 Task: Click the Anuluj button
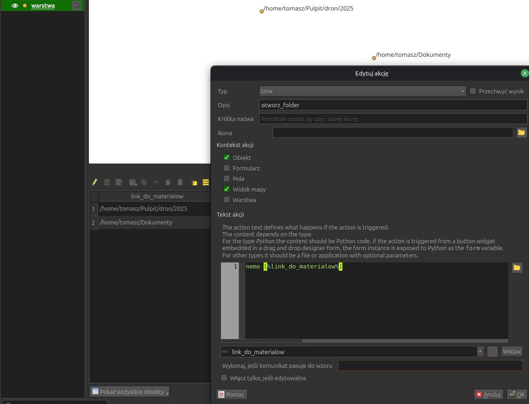tap(488, 394)
